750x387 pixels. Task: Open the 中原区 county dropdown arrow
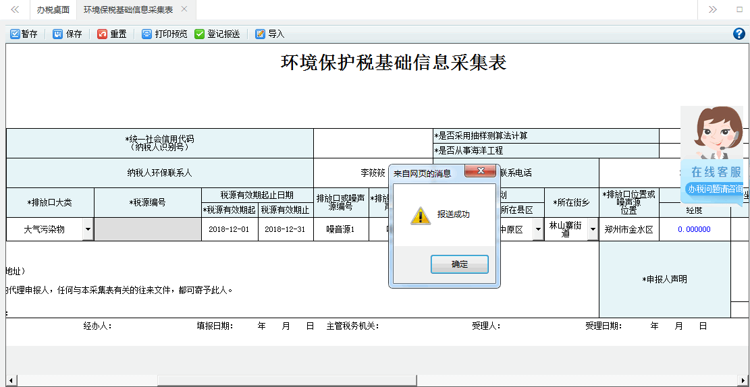click(538, 229)
